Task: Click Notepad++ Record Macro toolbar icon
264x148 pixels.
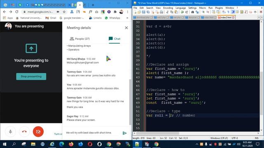Action: point(261,12)
